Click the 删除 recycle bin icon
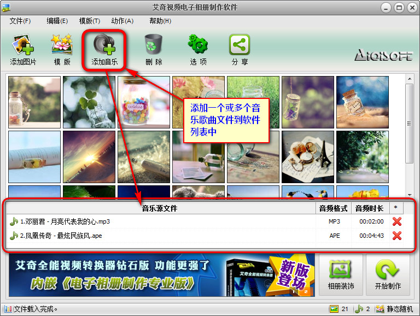The height and width of the screenshot is (316, 420). point(154,44)
